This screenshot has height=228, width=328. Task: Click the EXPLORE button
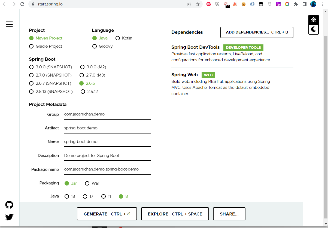(175, 214)
